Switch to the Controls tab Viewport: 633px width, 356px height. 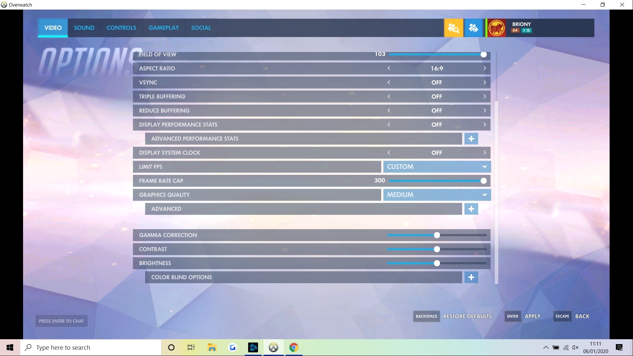coord(121,28)
